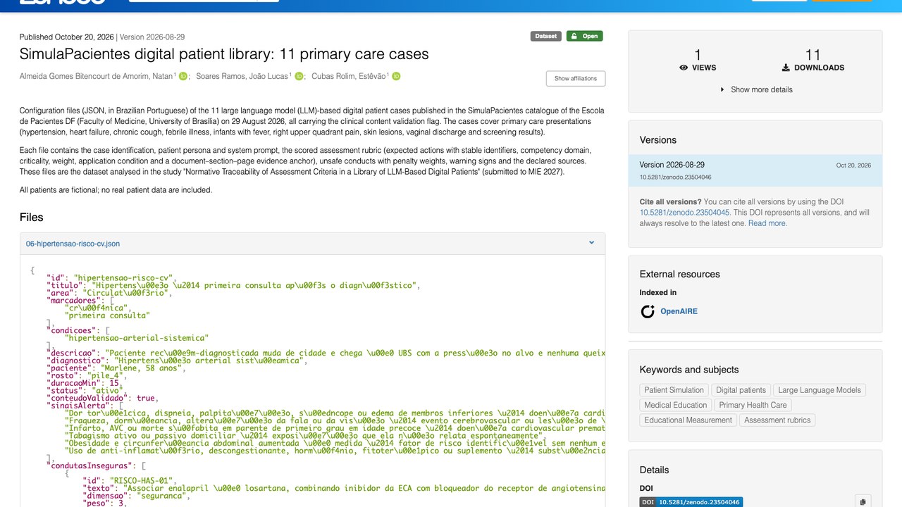Open author Soares Ramos, João Lucas
The height and width of the screenshot is (507, 902).
point(242,76)
